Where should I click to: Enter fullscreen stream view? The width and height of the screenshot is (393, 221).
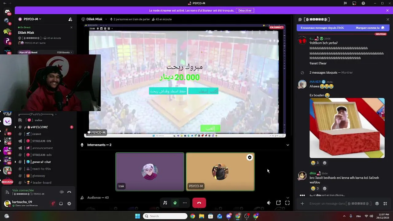[x=287, y=203]
